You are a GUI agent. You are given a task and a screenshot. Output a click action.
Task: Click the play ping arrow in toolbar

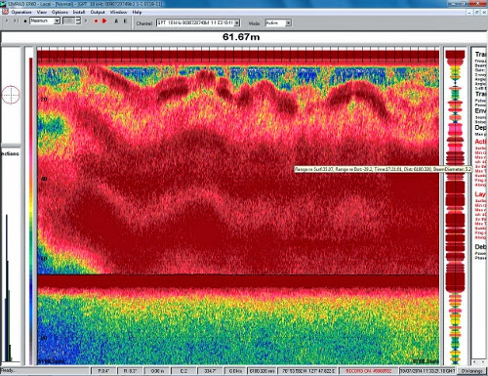pyautogui.click(x=7, y=21)
